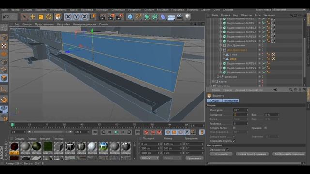Expand the Дом Дрянтеев group
This screenshot has width=310, height=174.
[x=221, y=45]
